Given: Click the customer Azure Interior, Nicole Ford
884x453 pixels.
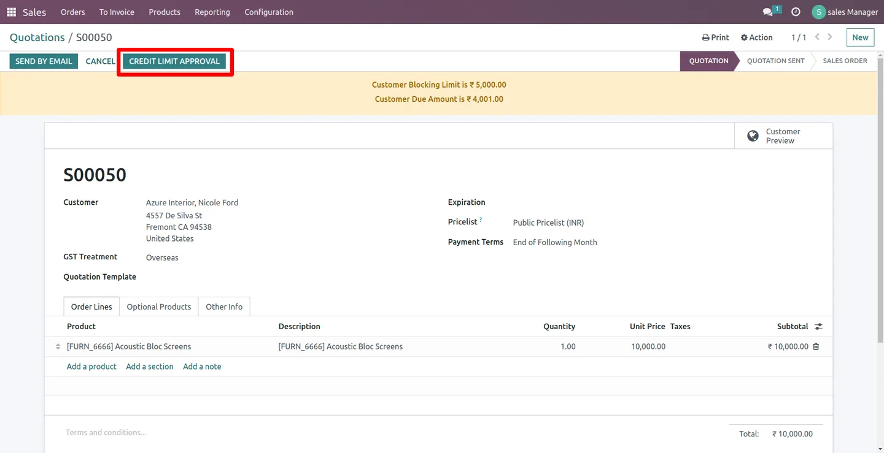Looking at the screenshot, I should [192, 203].
